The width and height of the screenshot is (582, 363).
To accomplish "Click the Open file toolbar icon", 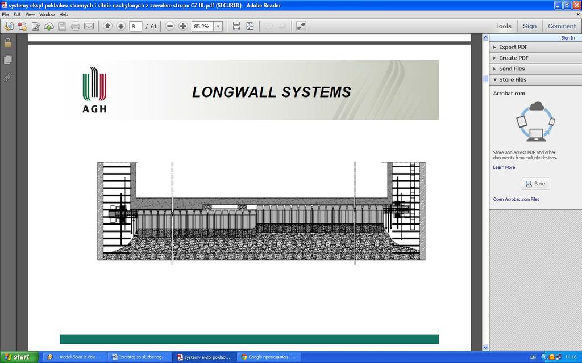I will pyautogui.click(x=9, y=26).
